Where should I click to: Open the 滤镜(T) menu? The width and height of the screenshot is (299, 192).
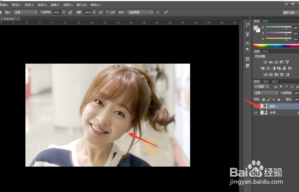[x=55, y=5]
